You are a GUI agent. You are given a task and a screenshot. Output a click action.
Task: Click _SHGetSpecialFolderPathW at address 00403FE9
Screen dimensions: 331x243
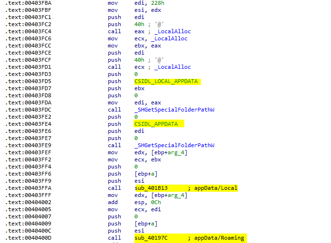tap(174, 146)
